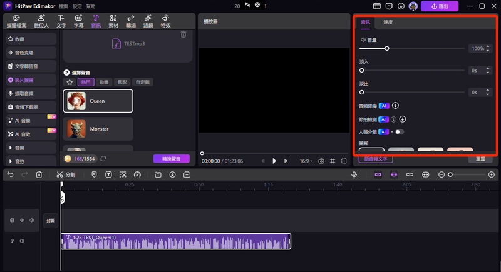Take a snapshot with the camera icon
The image size is (501, 272).
pos(321,161)
